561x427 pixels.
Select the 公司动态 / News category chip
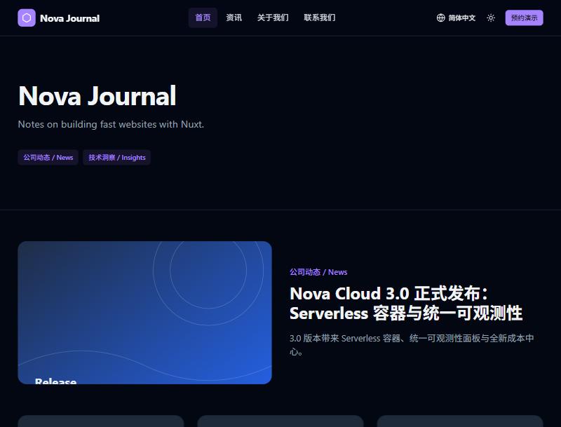[x=48, y=157]
